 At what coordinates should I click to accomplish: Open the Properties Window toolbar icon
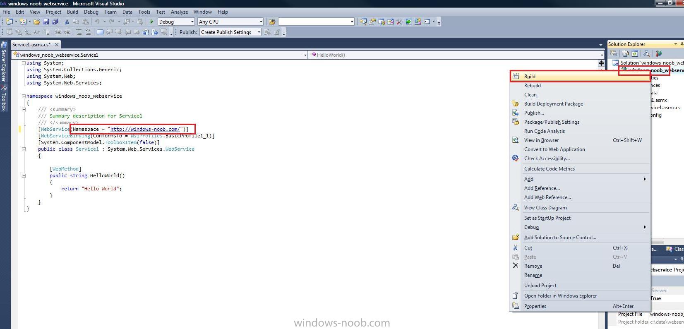372,22
